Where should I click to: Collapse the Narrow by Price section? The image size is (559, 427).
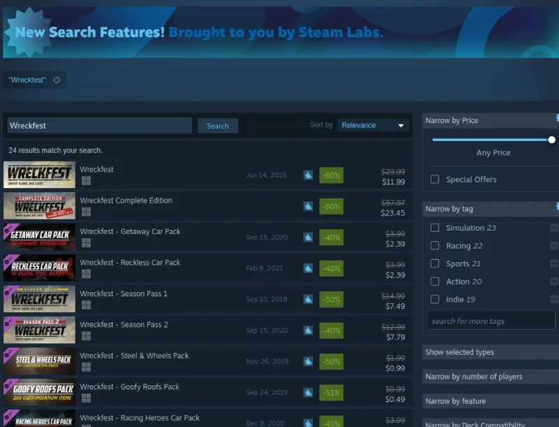point(491,120)
